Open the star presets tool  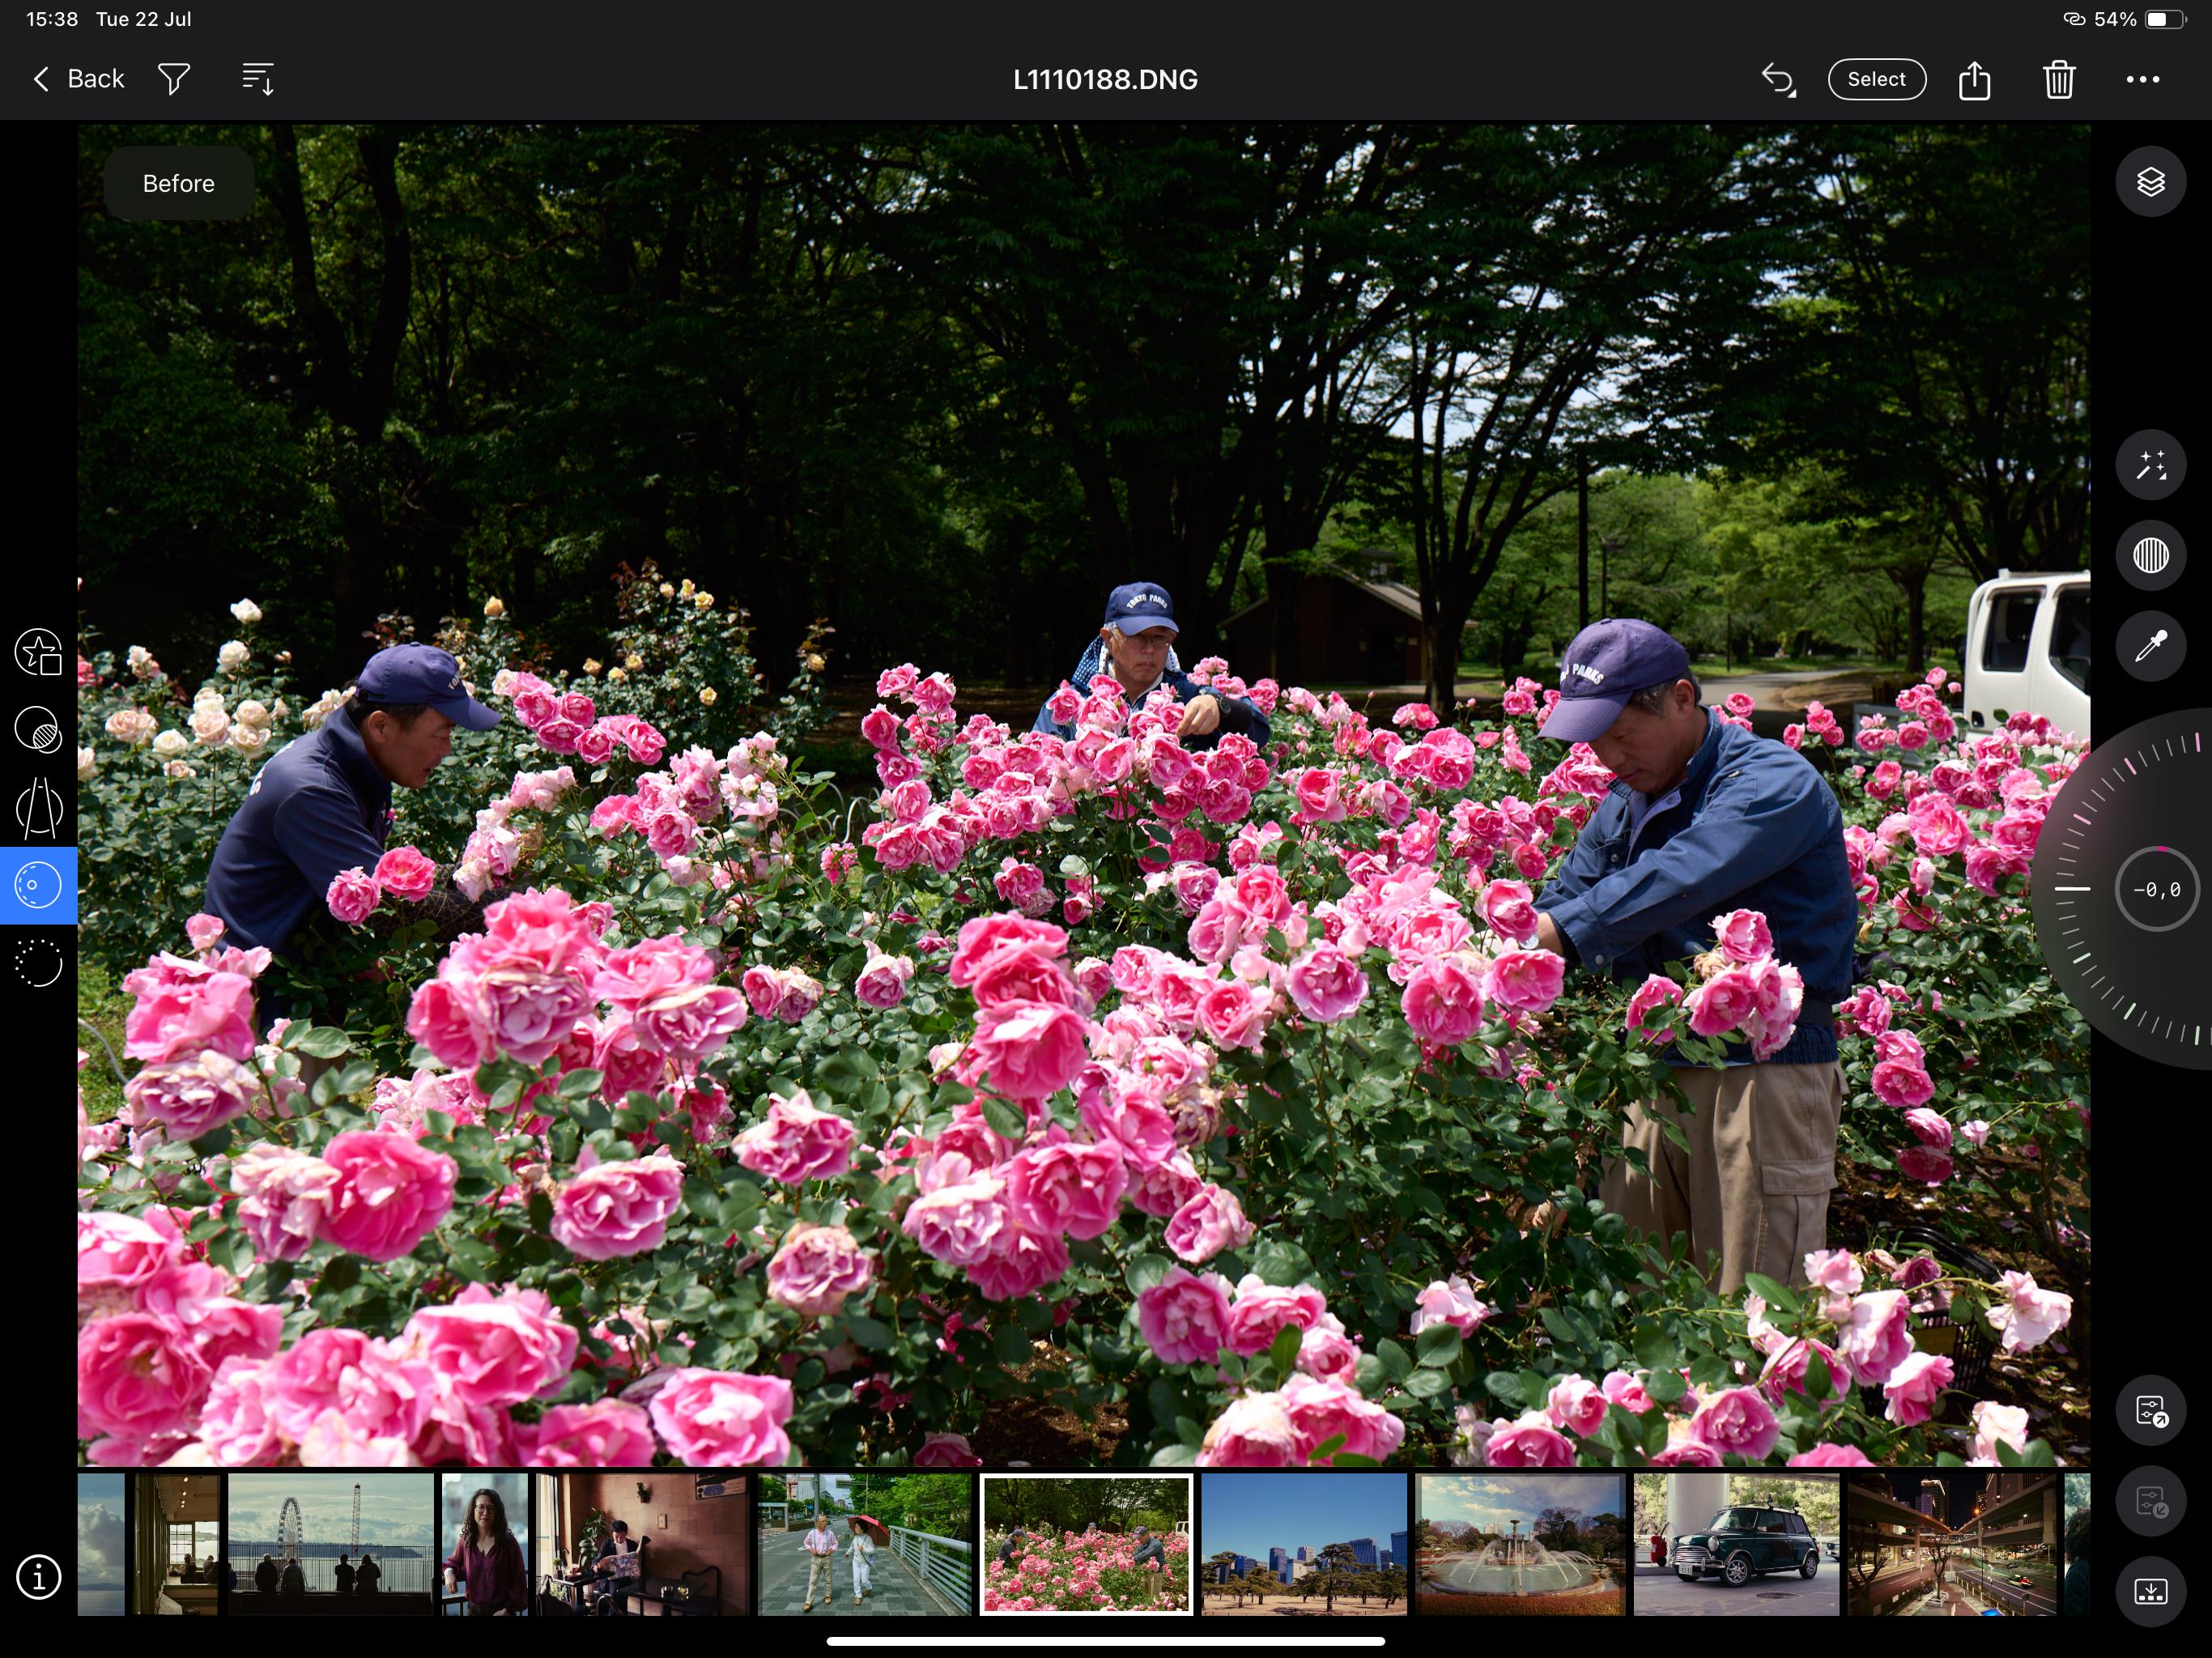coord(39,652)
